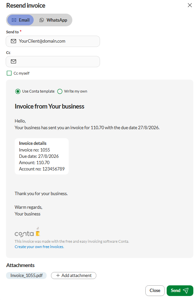Select Write my own radio option
The height and width of the screenshot is (300, 196).
[x=60, y=92]
